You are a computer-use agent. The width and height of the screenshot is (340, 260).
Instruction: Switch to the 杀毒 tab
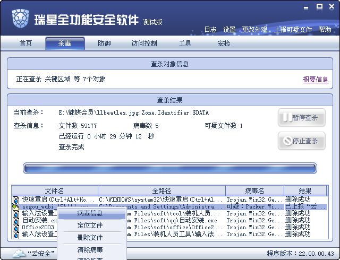tap(65, 44)
